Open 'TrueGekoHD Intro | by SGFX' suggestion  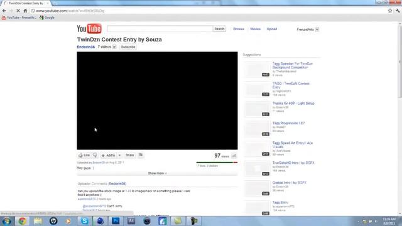tap(293, 163)
